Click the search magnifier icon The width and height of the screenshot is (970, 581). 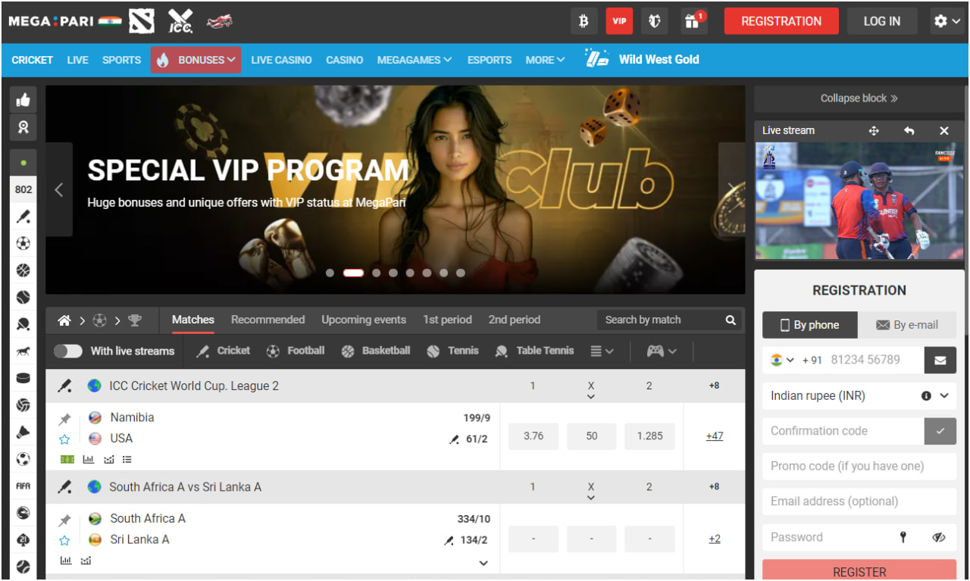click(x=731, y=320)
